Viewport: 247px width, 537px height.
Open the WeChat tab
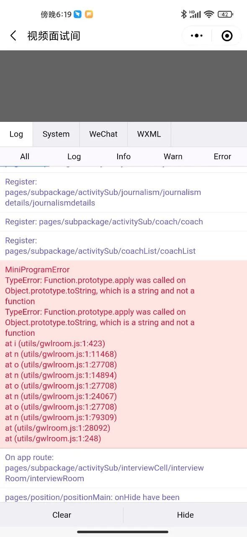click(x=103, y=134)
